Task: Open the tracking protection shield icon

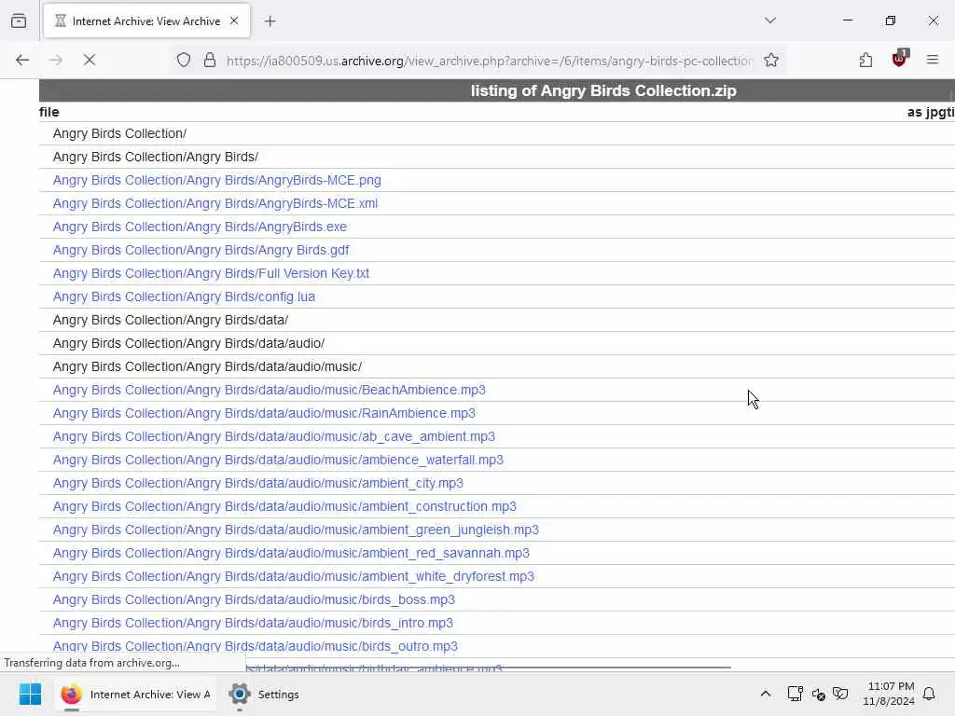Action: click(x=184, y=60)
